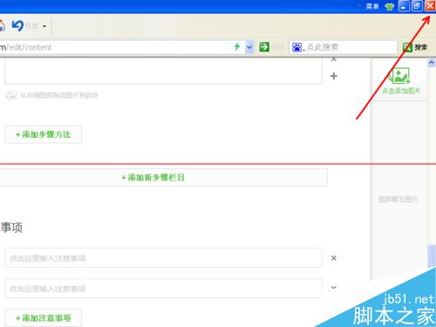Click the green shirt skin icon
Screen dimensions: 436x327
[389, 6]
